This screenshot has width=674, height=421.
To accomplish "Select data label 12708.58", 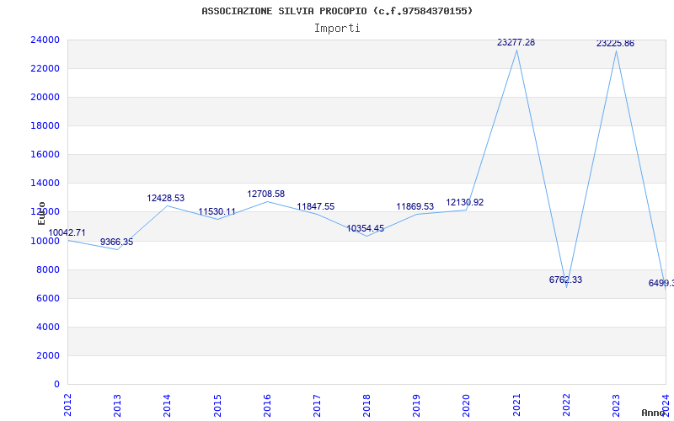I will (265, 195).
